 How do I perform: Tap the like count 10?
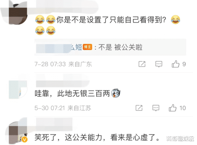click(x=183, y=108)
